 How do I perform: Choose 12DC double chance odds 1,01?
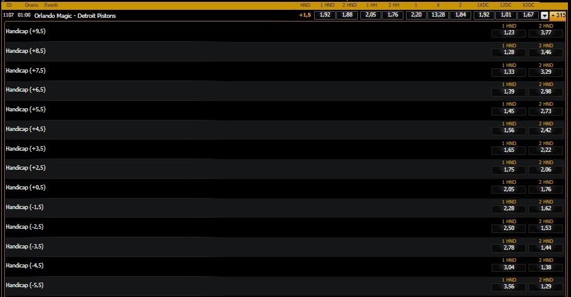[506, 15]
